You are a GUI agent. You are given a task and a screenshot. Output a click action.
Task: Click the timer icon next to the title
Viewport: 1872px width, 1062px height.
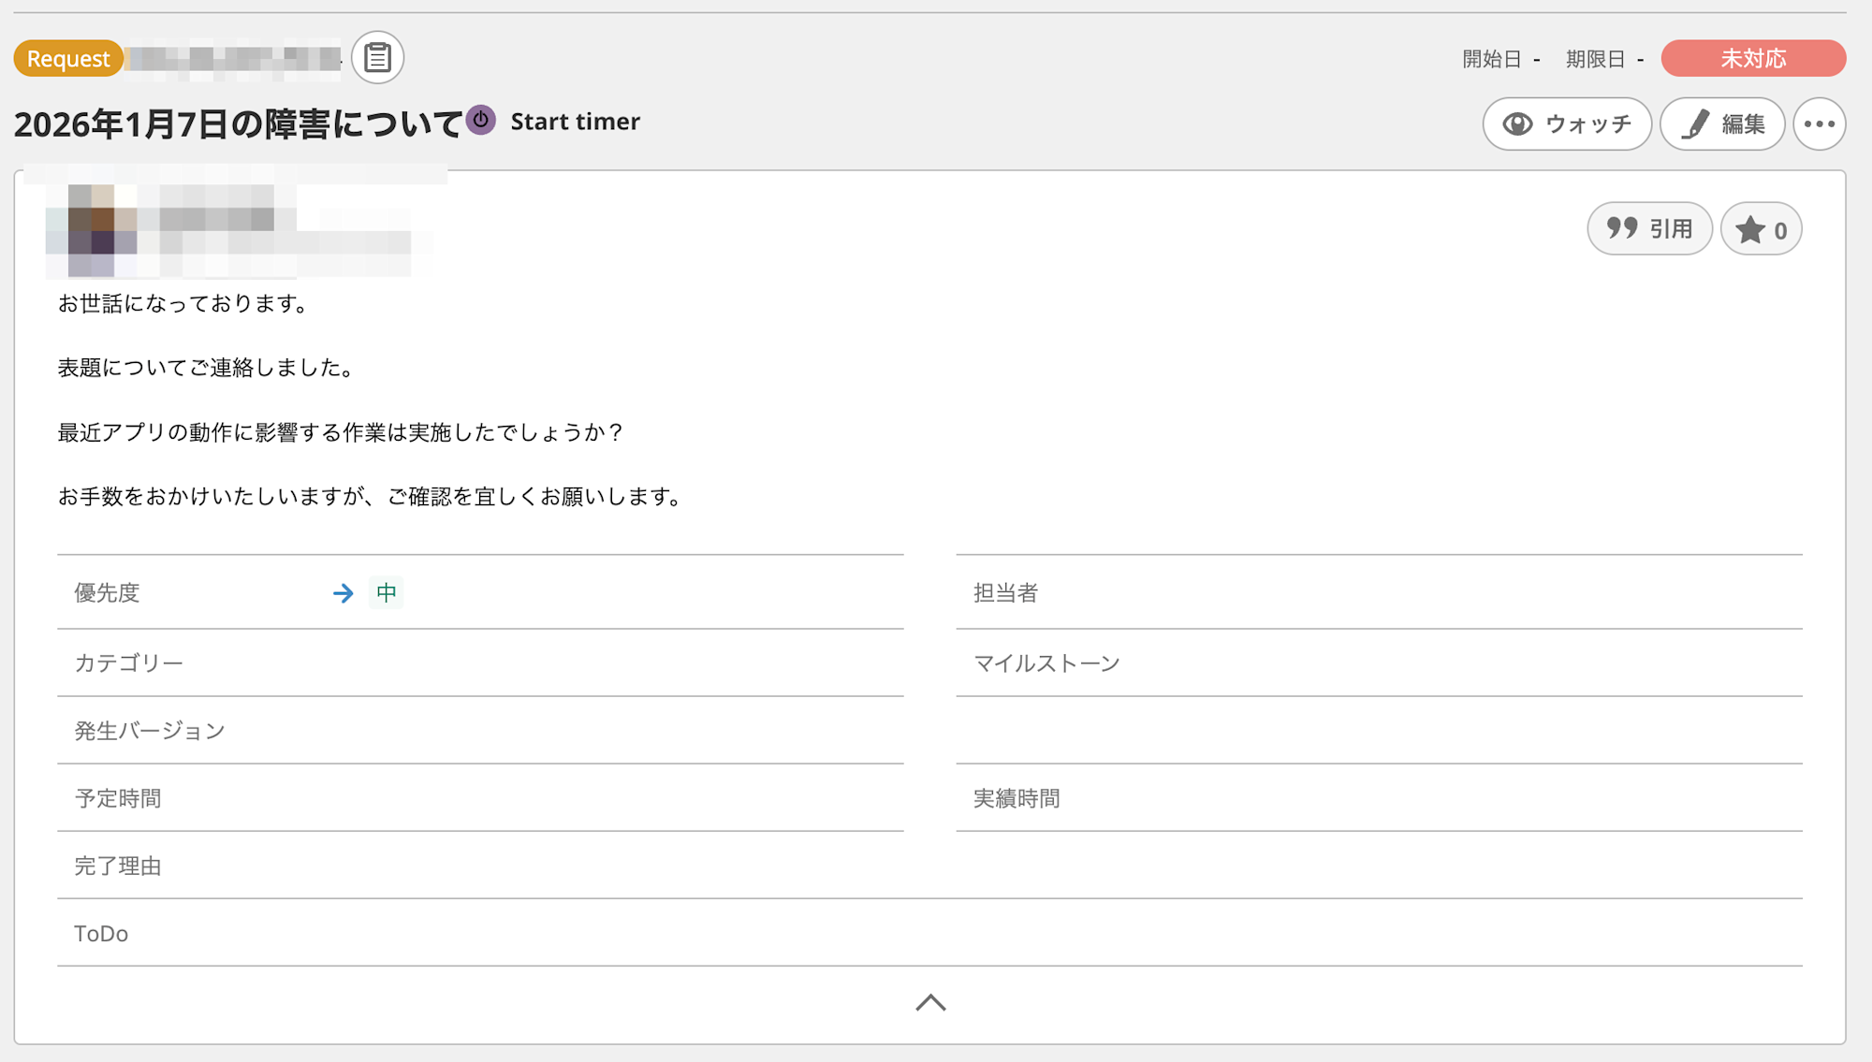click(481, 120)
